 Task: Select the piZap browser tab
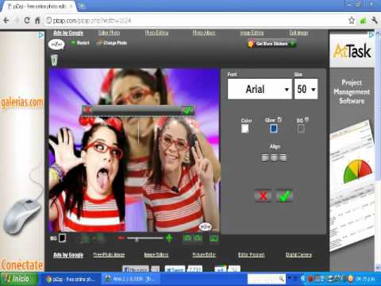(x=40, y=6)
